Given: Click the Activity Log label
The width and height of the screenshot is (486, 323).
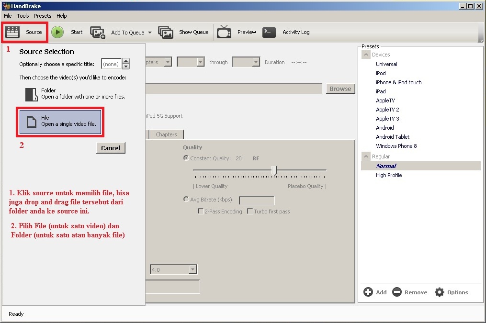Looking at the screenshot, I should pyautogui.click(x=296, y=32).
